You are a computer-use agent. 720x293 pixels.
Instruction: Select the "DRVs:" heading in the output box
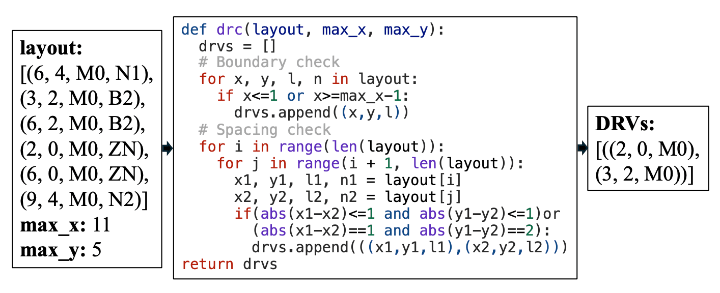[x=624, y=125]
